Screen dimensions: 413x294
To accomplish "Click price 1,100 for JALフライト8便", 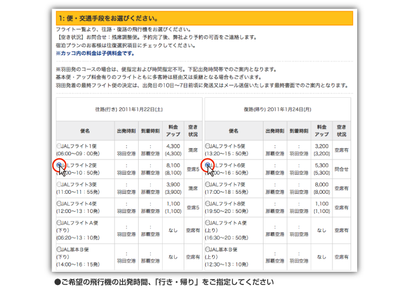I will click(322, 204).
